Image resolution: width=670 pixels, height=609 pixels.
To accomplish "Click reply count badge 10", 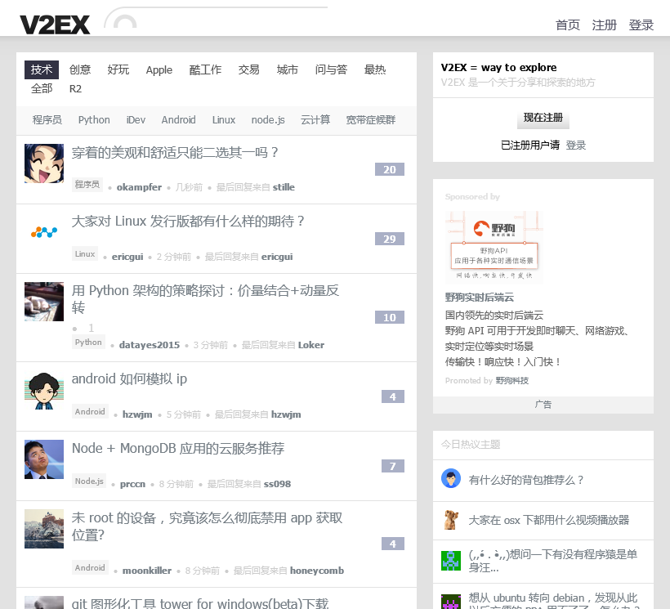I will pyautogui.click(x=389, y=317).
